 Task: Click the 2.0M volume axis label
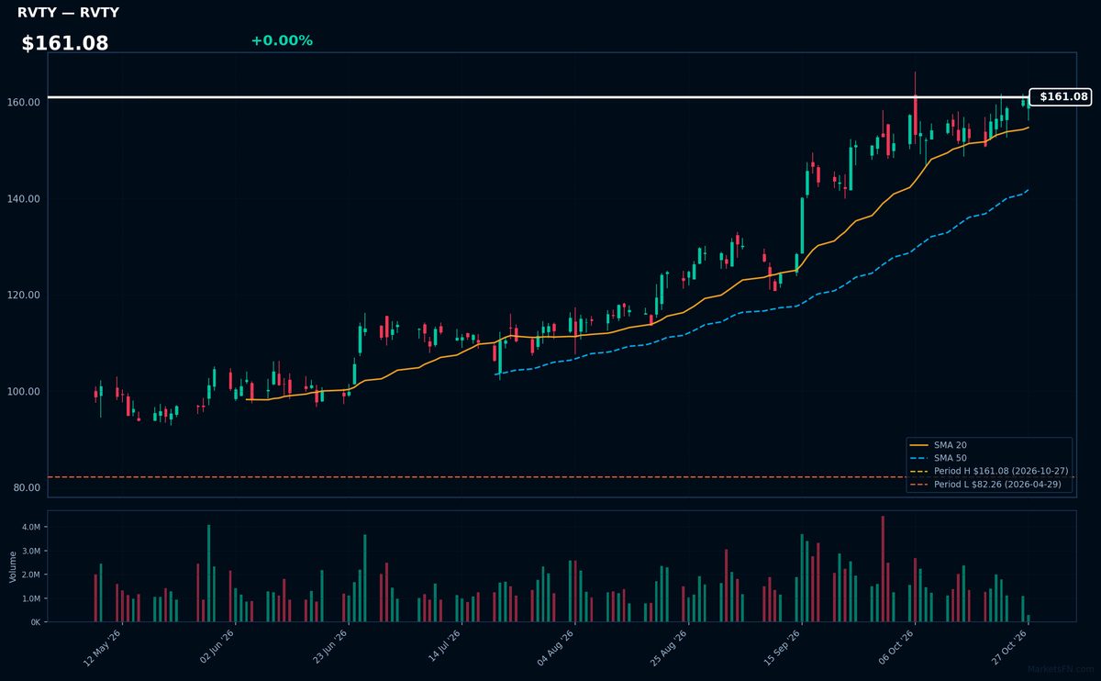[x=30, y=575]
